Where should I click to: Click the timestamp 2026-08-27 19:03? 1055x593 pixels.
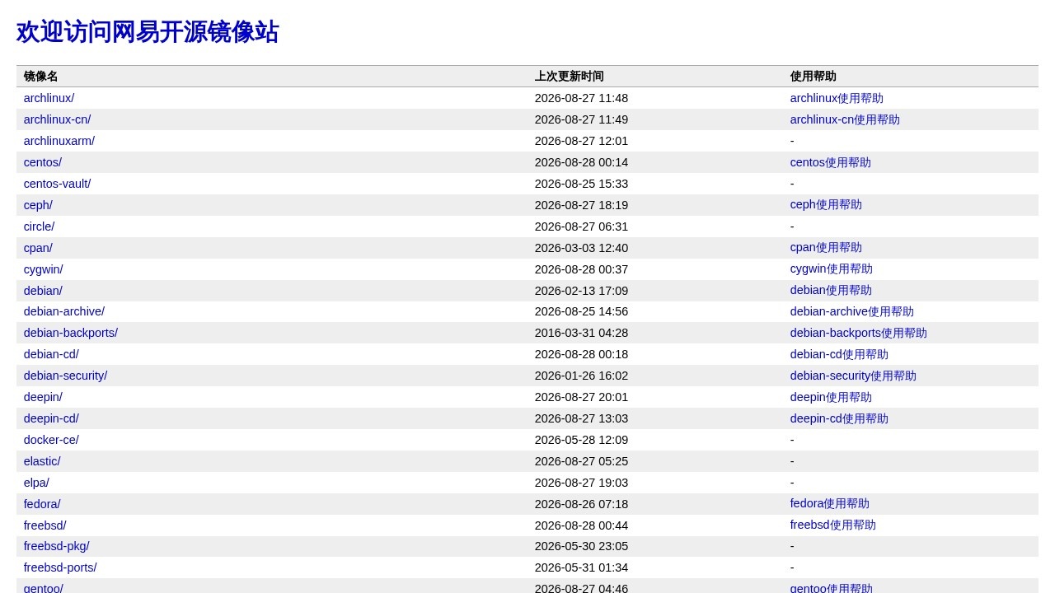[x=581, y=483]
